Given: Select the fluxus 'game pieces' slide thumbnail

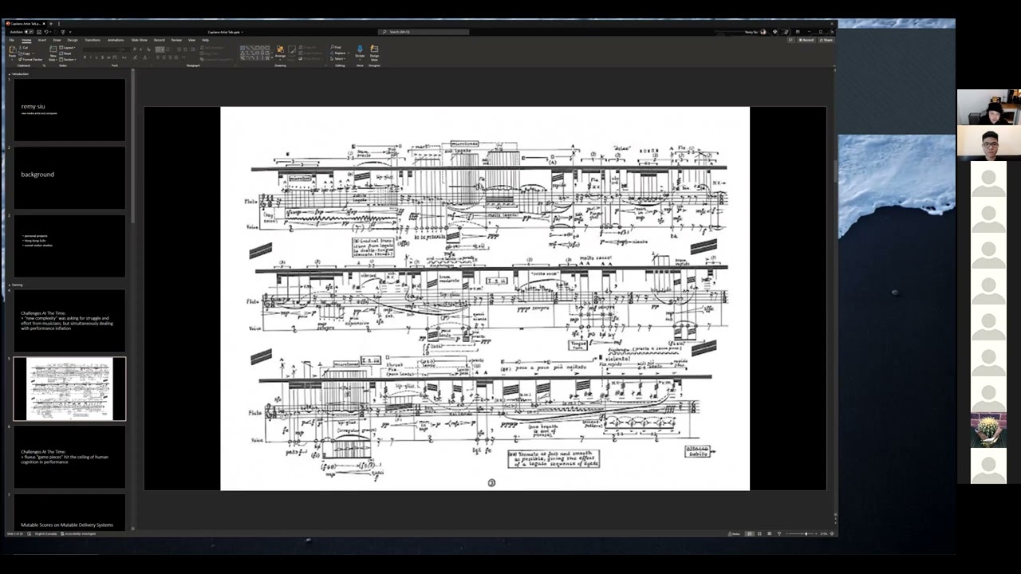Looking at the screenshot, I should click(69, 457).
